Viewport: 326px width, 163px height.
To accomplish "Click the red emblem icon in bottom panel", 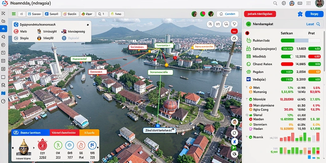I will pos(42,145).
